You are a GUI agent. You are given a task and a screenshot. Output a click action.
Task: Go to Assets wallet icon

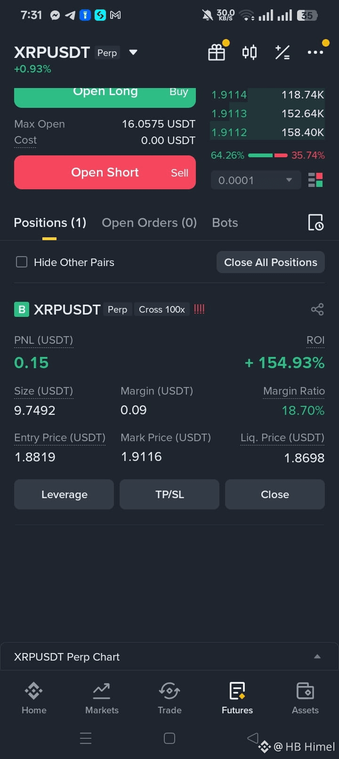[305, 699]
